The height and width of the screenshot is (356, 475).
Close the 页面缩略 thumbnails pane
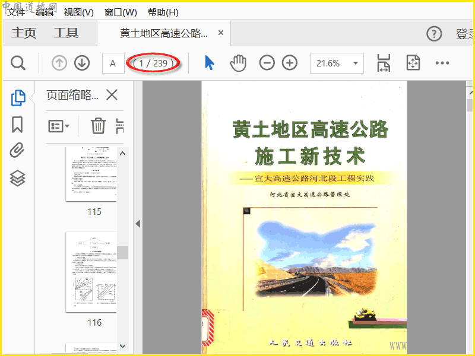pyautogui.click(x=112, y=95)
